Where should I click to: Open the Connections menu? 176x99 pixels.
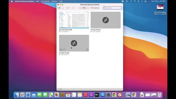45,1
